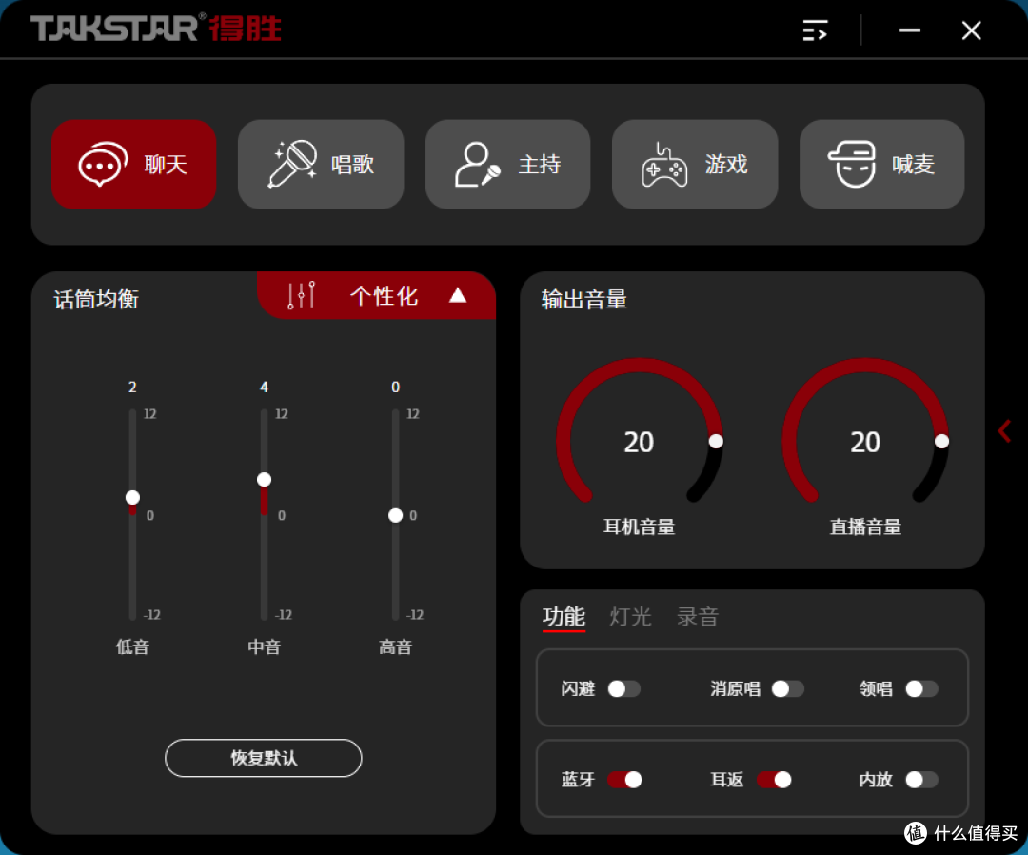Click the 直播音量 stream volume knob handle
The width and height of the screenshot is (1028, 855).
(941, 441)
